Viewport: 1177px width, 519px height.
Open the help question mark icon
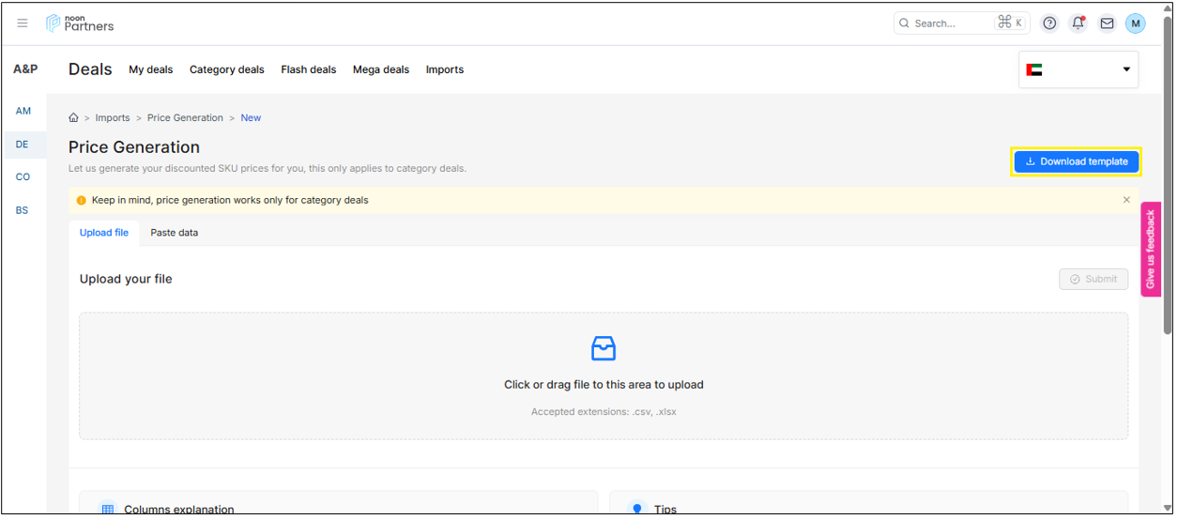pyautogui.click(x=1049, y=23)
